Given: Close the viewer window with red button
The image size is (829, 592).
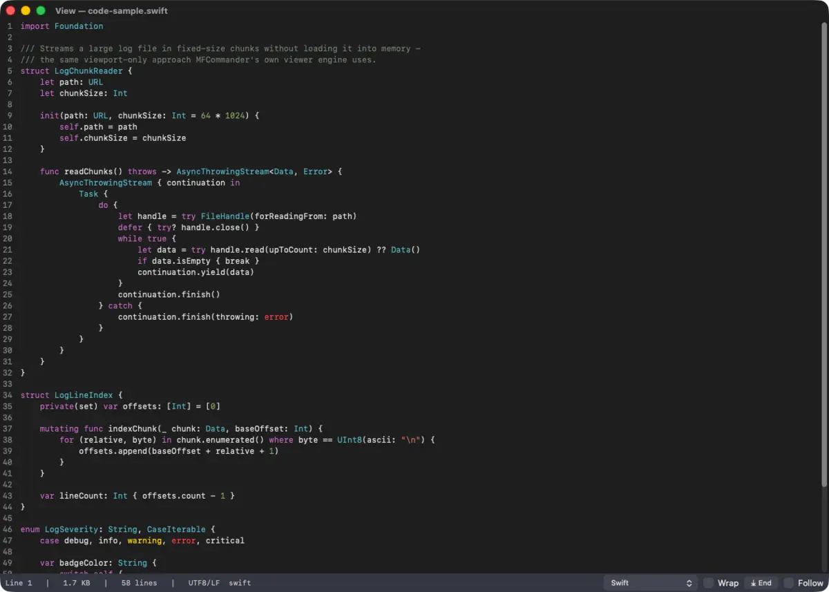Looking at the screenshot, I should (10, 11).
